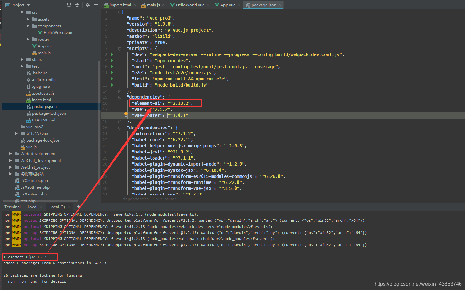Expand the Web_development folder
The image size is (465, 290).
tap(11, 154)
